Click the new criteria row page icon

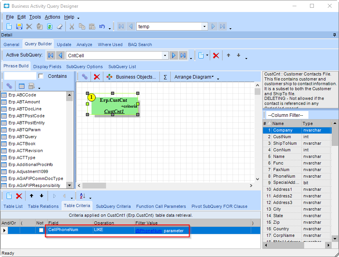pos(9,196)
